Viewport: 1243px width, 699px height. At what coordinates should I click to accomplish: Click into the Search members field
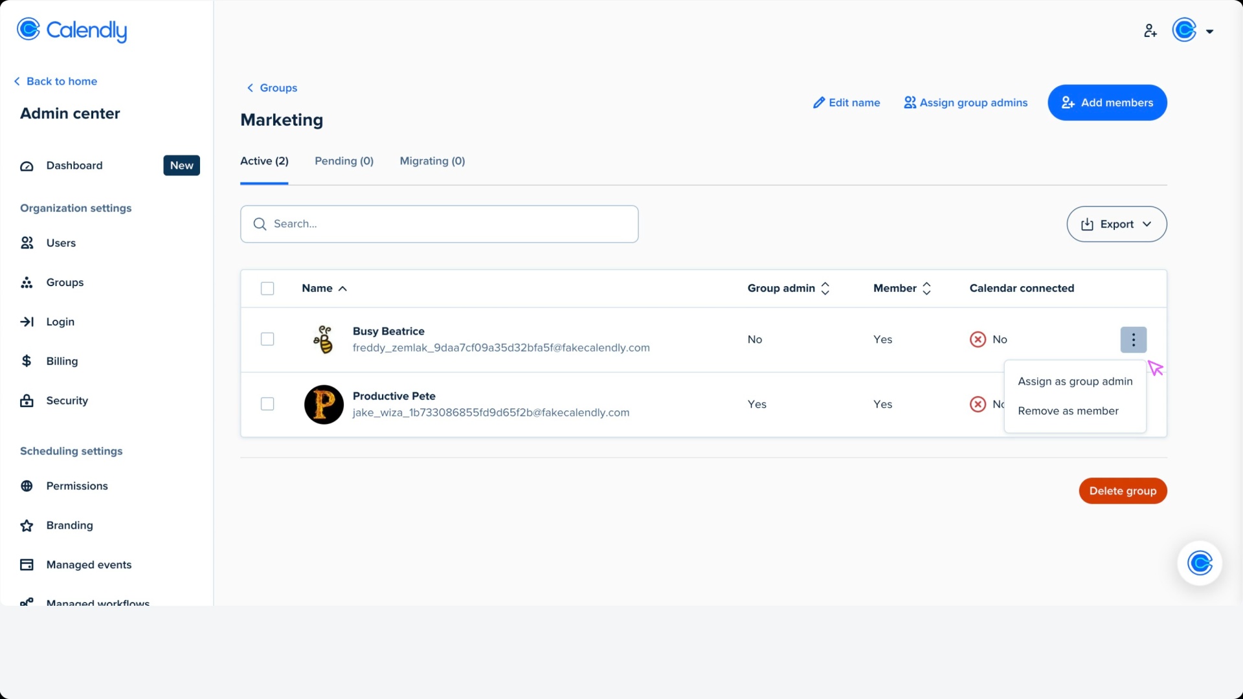tap(439, 224)
